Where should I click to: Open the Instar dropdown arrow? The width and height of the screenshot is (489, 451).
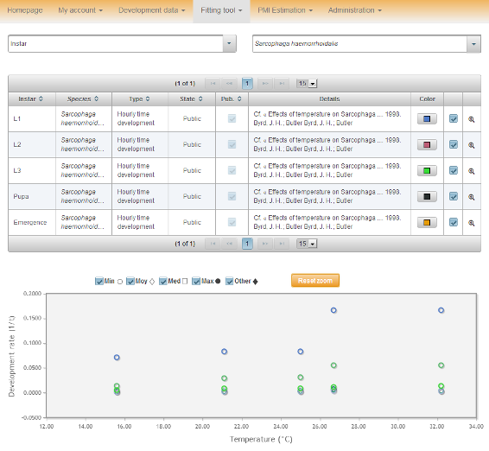pos(229,43)
